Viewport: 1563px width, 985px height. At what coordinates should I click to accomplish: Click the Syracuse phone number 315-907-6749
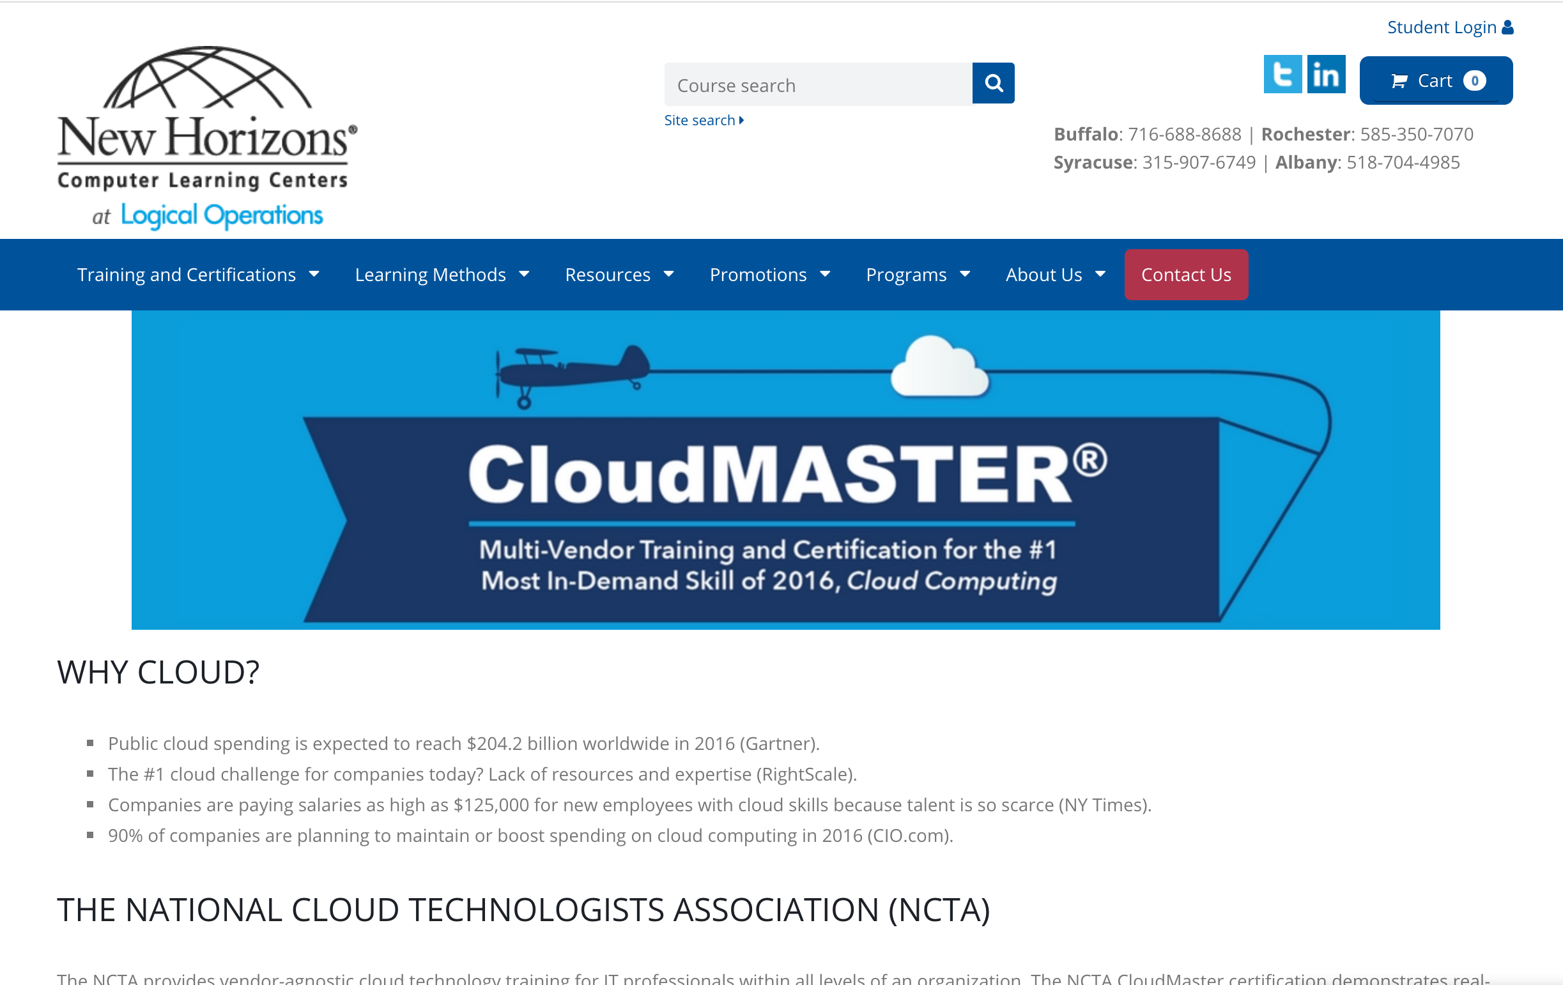click(1199, 162)
